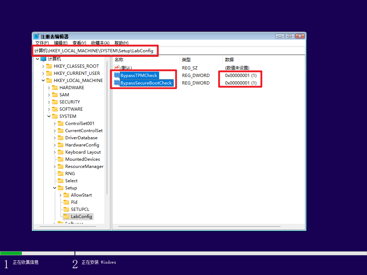Click the SAM folder icon

point(55,95)
